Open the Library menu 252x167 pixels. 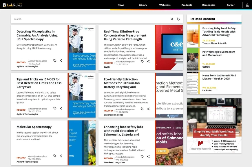point(143,5)
